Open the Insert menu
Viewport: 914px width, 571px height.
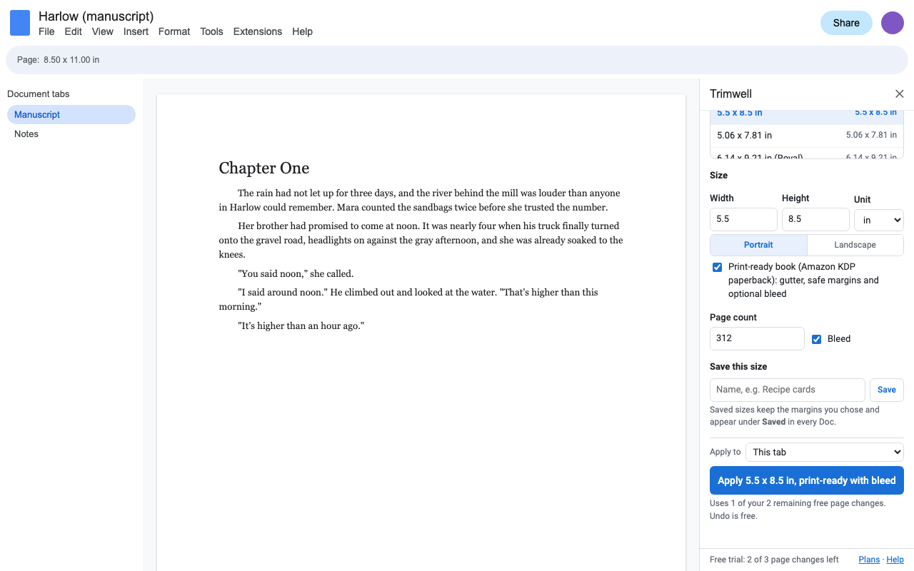tap(136, 31)
